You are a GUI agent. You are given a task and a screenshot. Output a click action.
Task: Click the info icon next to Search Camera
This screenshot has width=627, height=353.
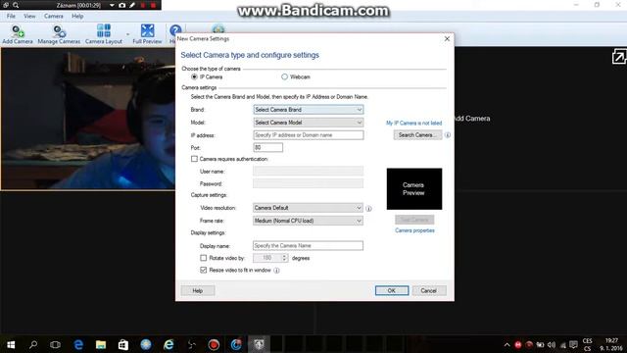click(x=448, y=135)
